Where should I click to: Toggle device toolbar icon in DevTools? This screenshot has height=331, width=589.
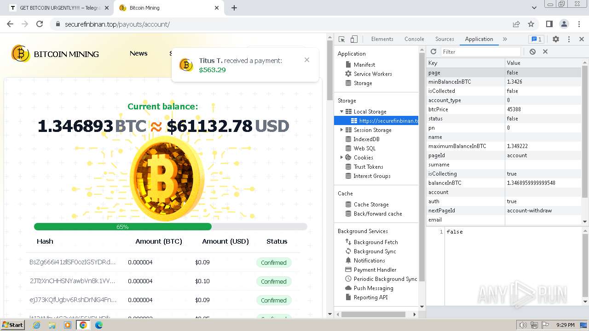[x=354, y=39]
